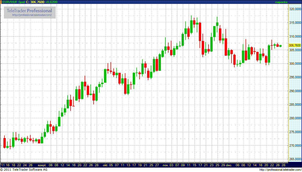Click the nov. month label on date axis
Viewport: 302px width, 172px height.
166,165
